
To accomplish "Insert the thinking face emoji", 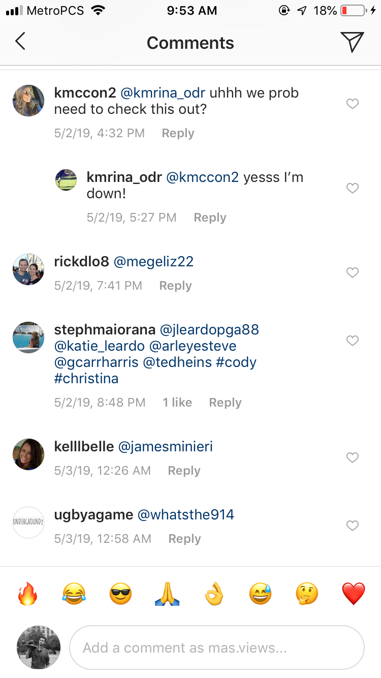I will coord(307,593).
